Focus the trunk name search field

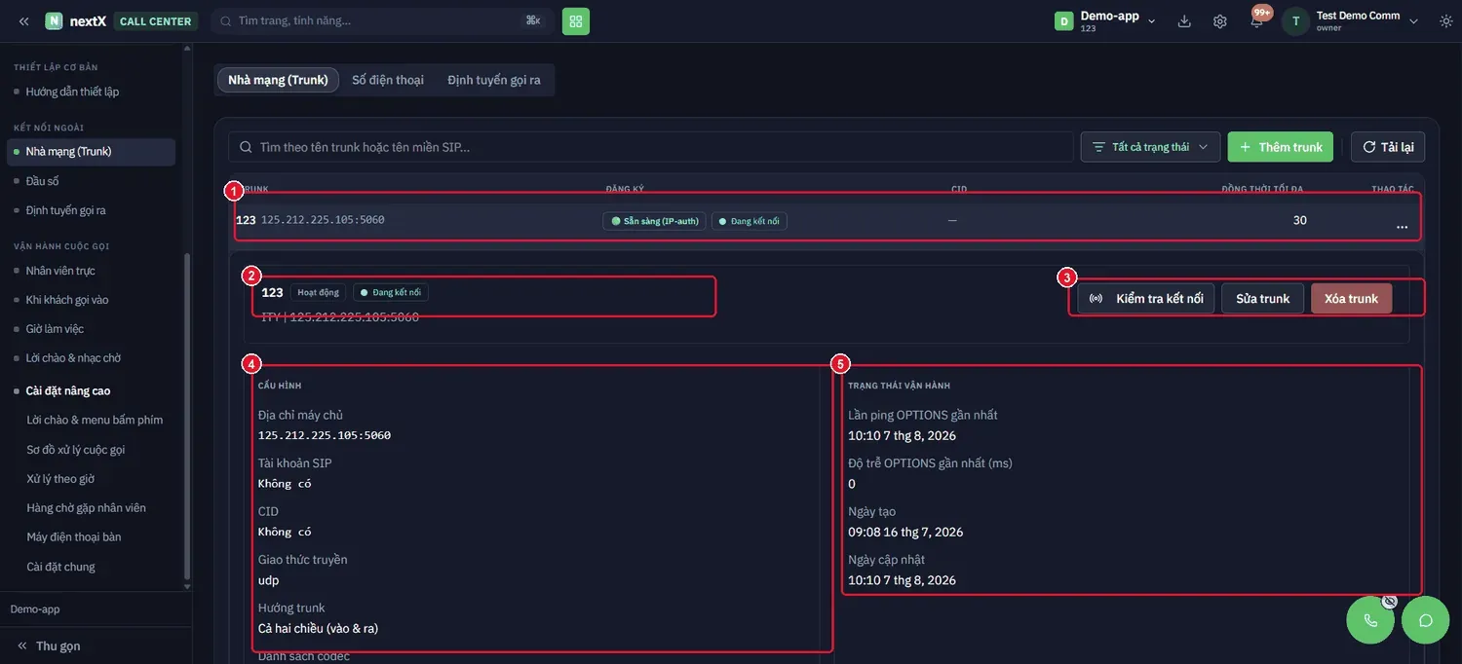coord(651,147)
